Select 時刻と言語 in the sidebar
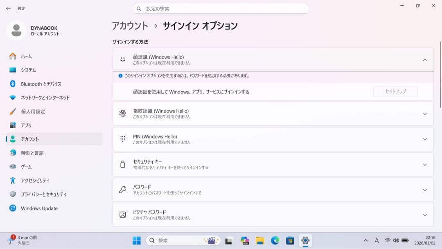The height and width of the screenshot is (249, 442). tap(54, 153)
